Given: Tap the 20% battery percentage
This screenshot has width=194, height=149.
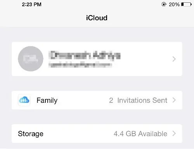Looking at the screenshot, I should [174, 4].
